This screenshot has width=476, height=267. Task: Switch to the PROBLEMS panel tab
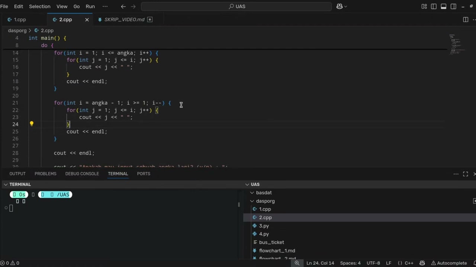pos(45,174)
